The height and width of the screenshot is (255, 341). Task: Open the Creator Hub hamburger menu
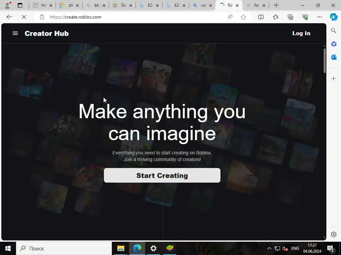click(15, 33)
